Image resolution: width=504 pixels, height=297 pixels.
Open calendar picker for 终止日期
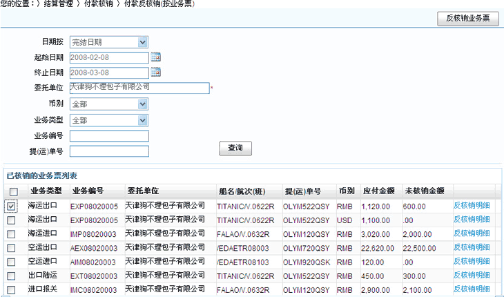tap(155, 73)
